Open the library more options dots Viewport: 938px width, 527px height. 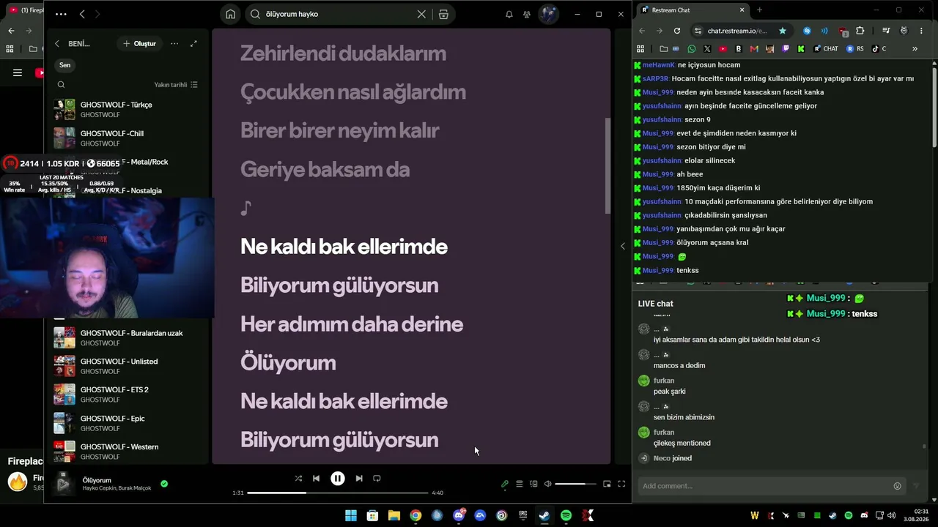[174, 44]
